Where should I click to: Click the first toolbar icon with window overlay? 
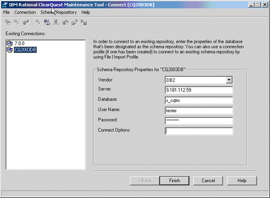pyautogui.click(x=8, y=22)
